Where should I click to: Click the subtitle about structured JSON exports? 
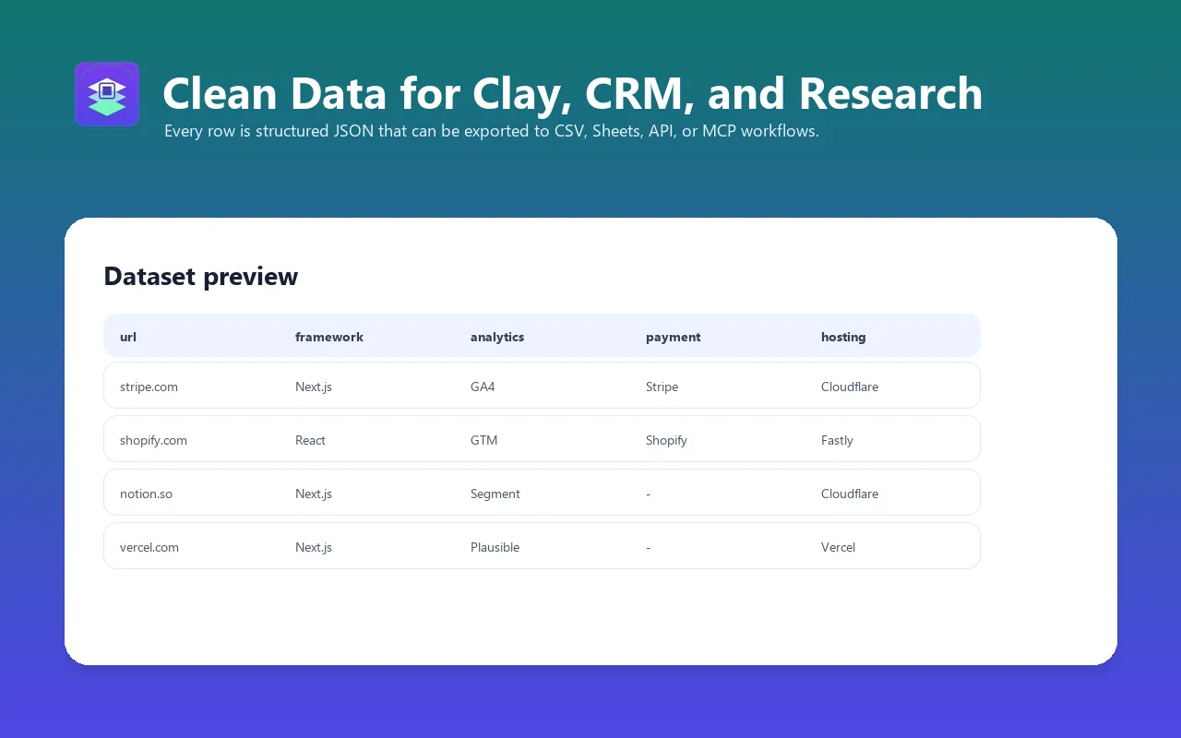pyautogui.click(x=492, y=131)
